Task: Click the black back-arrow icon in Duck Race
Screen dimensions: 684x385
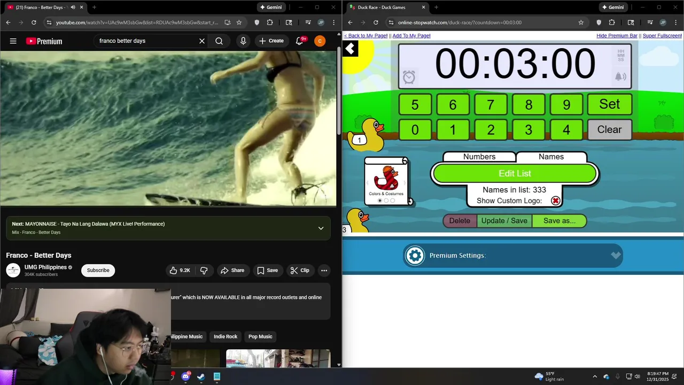Action: [x=350, y=49]
